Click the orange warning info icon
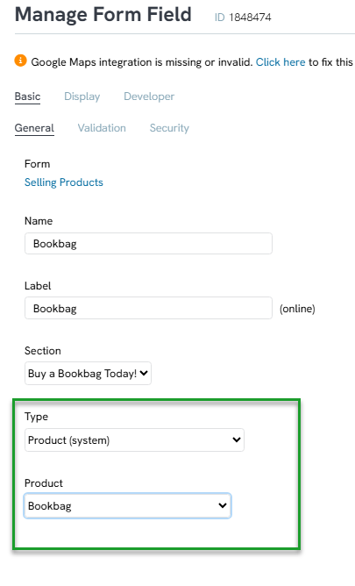Viewport: 355px width, 586px height. pos(20,61)
